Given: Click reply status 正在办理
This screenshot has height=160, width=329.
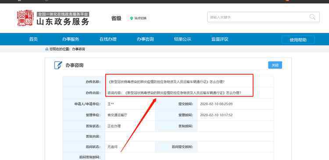Looking at the screenshot, I should [x=114, y=126].
